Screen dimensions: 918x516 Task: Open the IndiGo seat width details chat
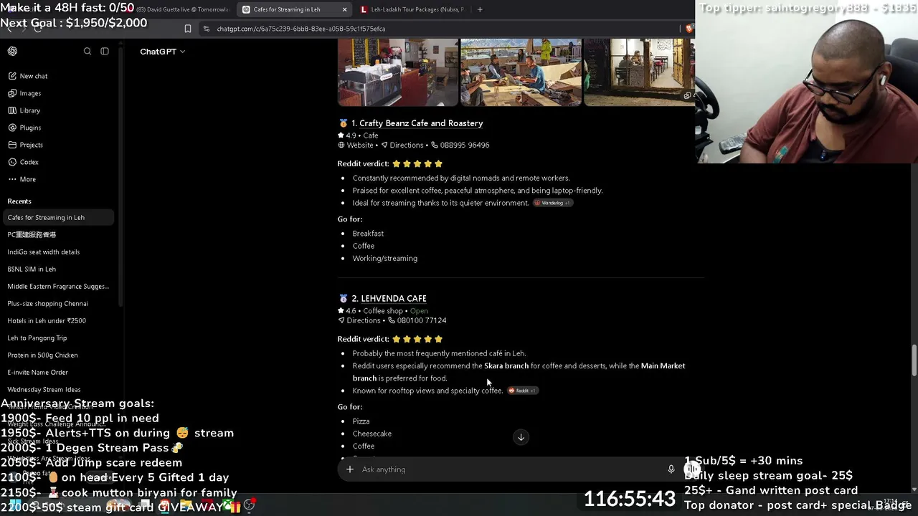pyautogui.click(x=44, y=252)
